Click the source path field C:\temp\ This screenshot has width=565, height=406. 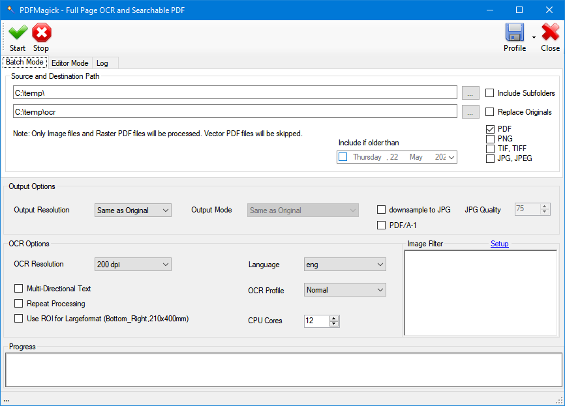click(x=235, y=93)
